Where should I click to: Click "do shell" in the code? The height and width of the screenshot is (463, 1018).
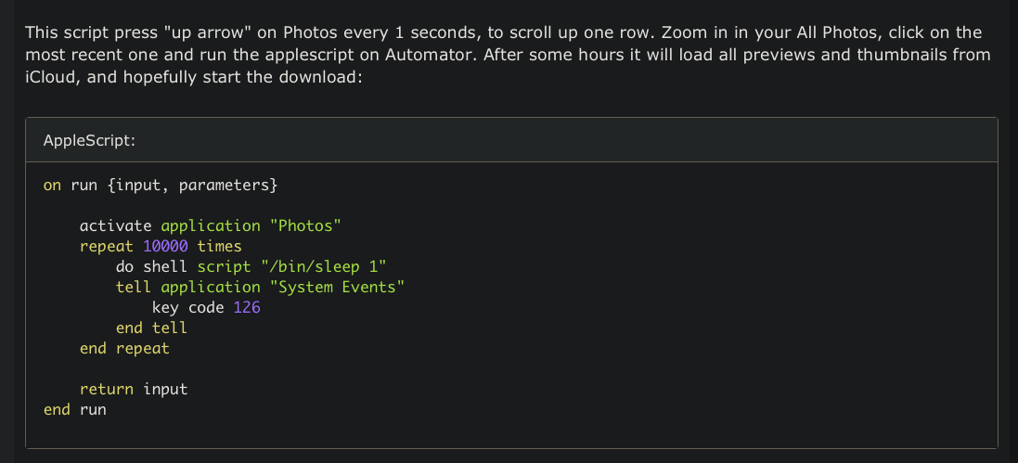tap(151, 266)
